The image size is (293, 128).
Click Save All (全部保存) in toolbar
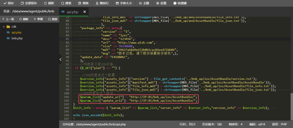tap(29, 3)
